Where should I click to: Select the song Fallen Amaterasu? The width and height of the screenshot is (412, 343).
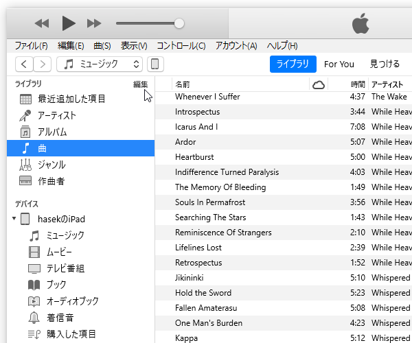pos(206,308)
